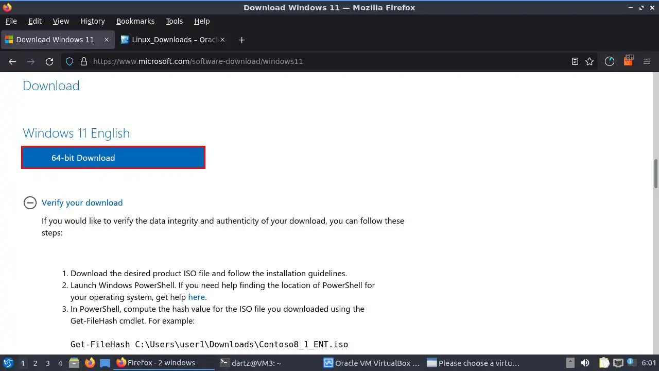Launch Firefox from the taskbar quick launcher
Screen dimensions: 659x371
pos(90,363)
